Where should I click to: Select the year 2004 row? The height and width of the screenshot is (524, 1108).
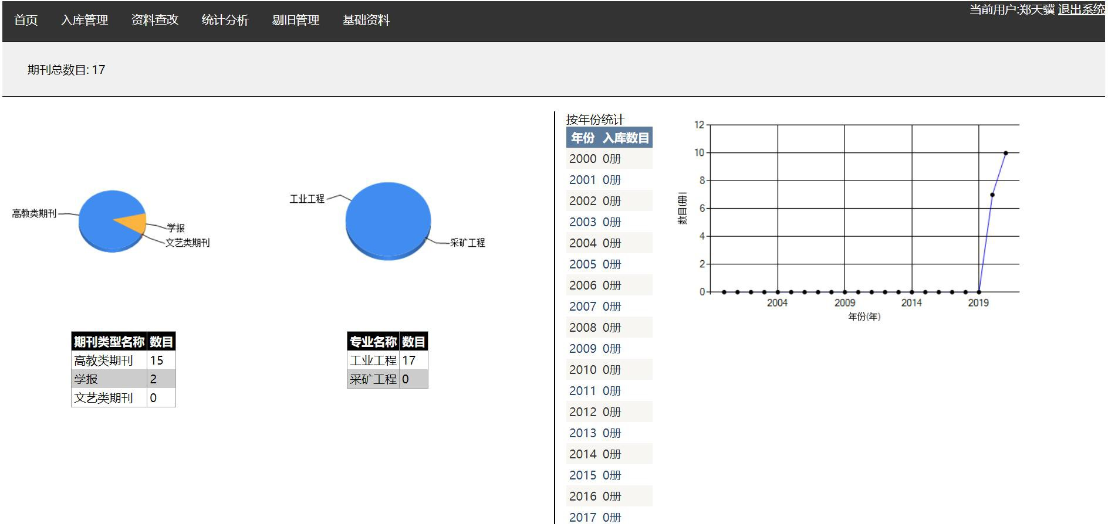609,243
